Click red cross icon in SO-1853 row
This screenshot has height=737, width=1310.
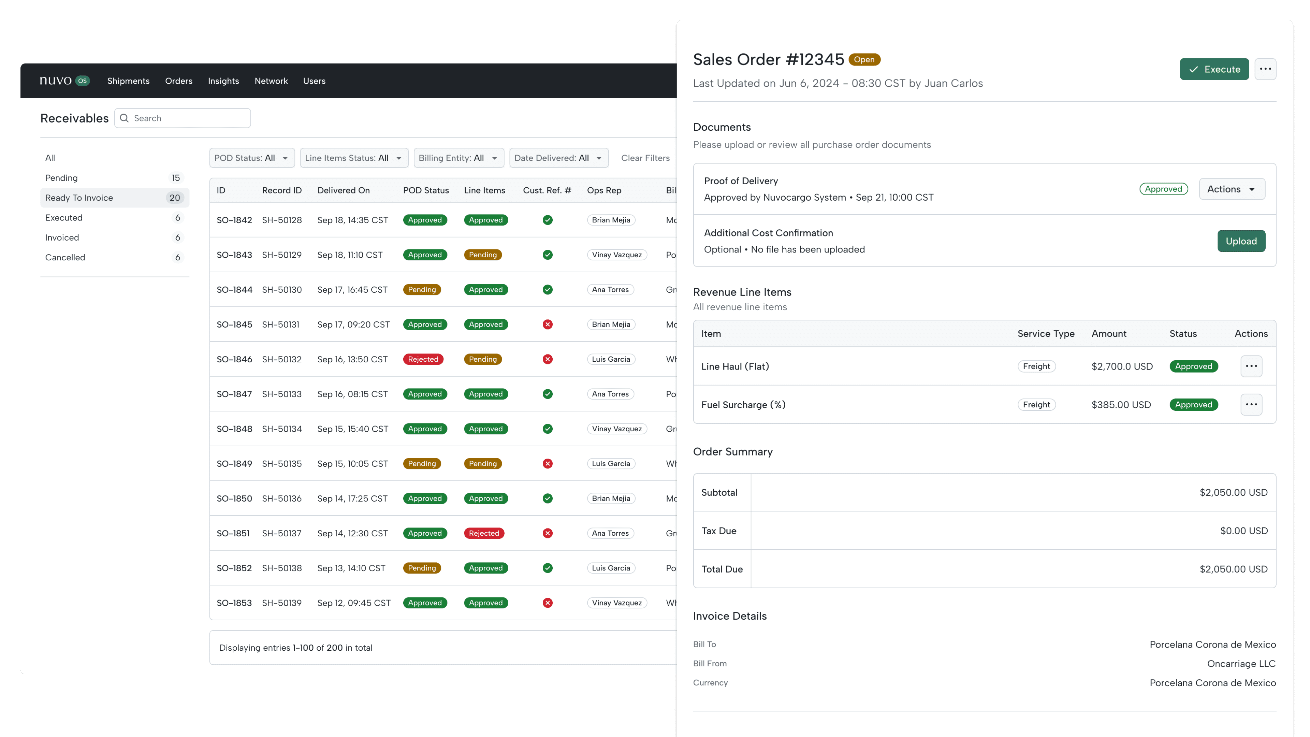click(547, 603)
